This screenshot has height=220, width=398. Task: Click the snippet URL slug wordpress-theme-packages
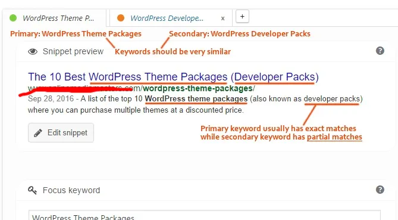point(198,88)
